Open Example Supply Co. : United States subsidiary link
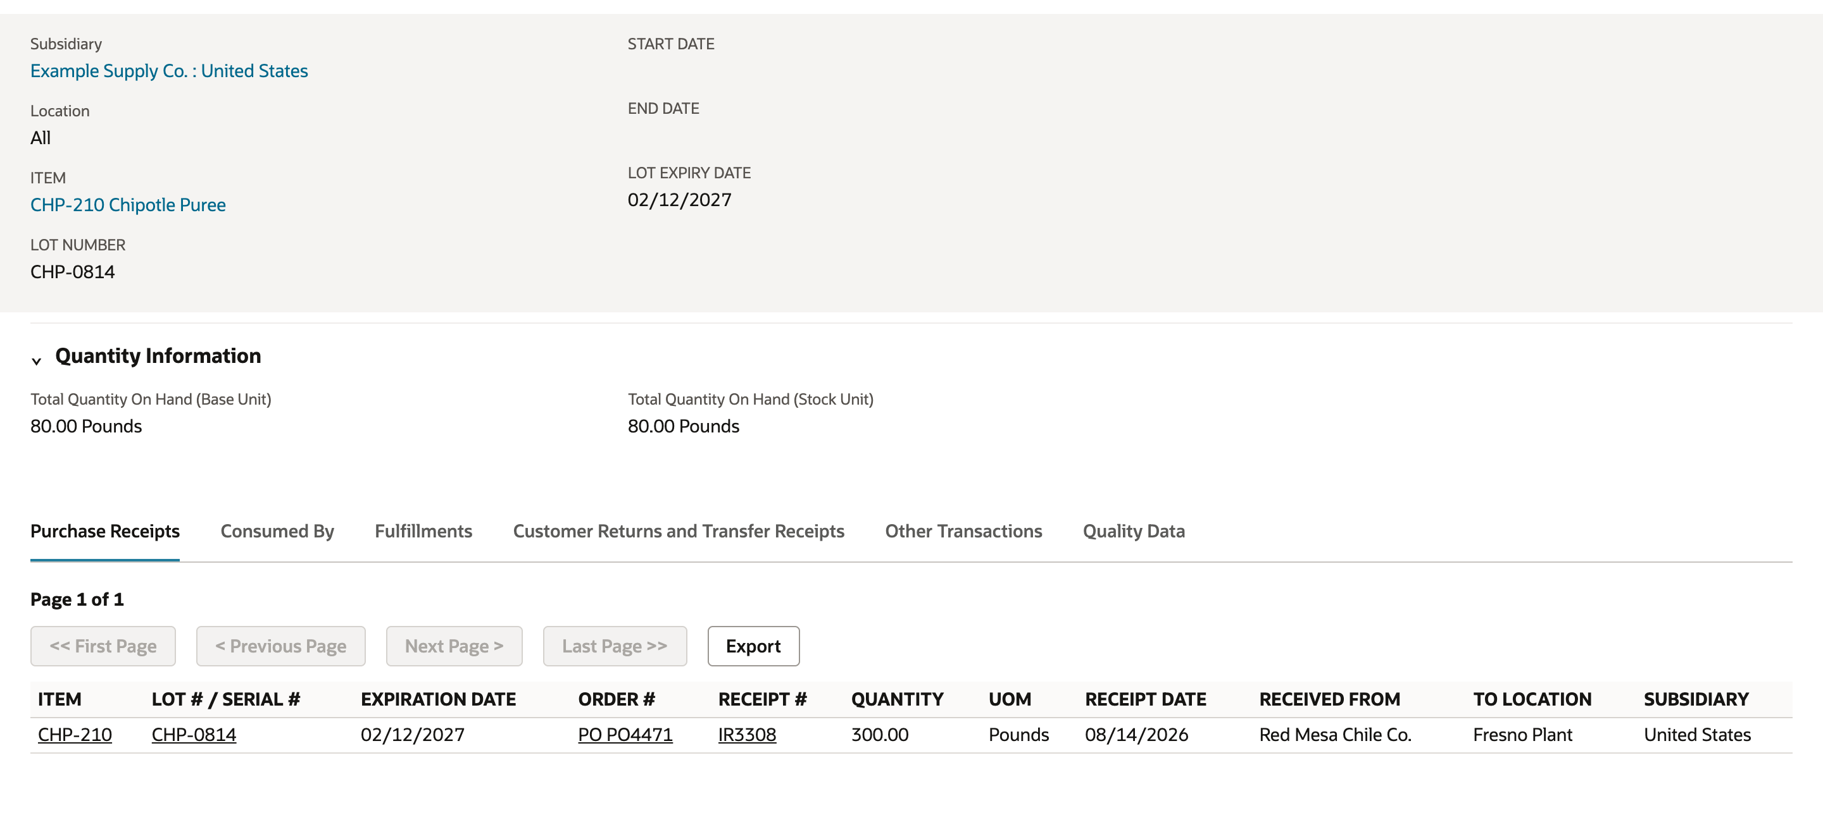The width and height of the screenshot is (1823, 827). (x=169, y=71)
